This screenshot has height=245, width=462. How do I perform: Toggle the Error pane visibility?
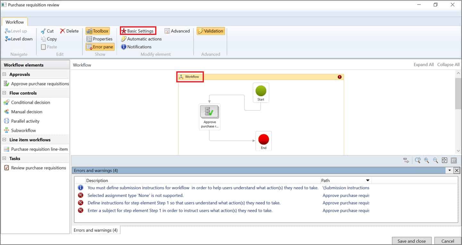[100, 47]
